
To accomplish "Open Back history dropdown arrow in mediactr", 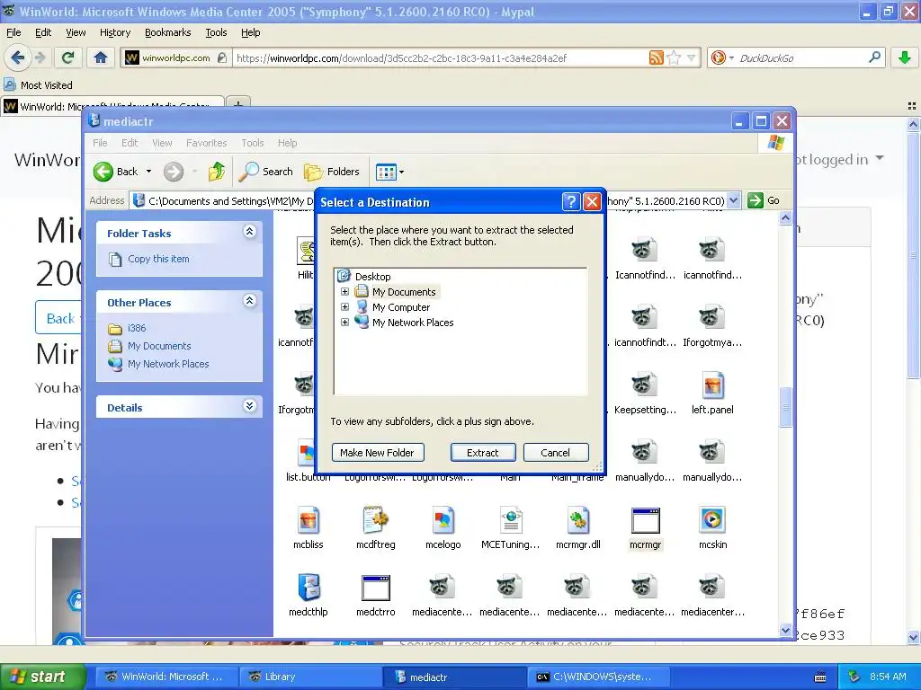I will pyautogui.click(x=148, y=172).
